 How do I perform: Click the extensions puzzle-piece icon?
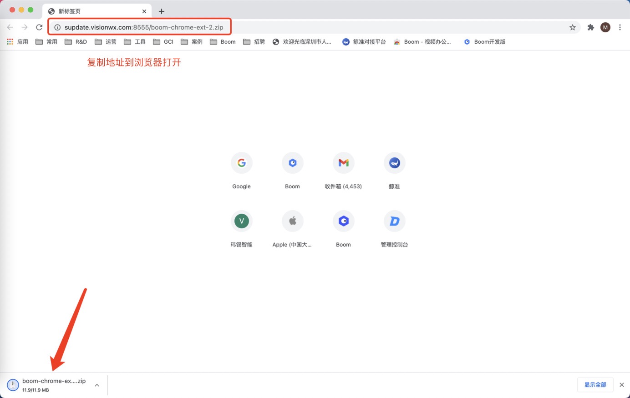click(590, 27)
